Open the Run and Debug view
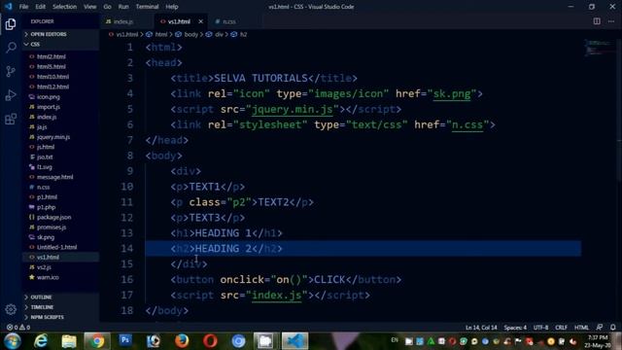This screenshot has width=622, height=350. tap(11, 95)
